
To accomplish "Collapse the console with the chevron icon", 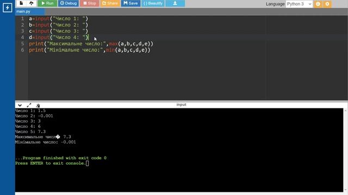I will point(20,106).
